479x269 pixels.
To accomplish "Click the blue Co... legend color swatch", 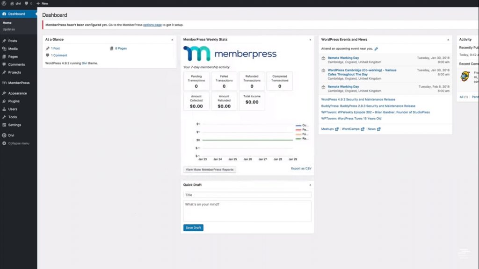I will 298,125.
